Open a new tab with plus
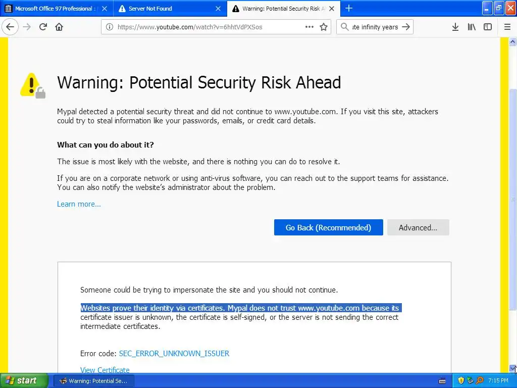The image size is (517, 388). click(x=349, y=8)
